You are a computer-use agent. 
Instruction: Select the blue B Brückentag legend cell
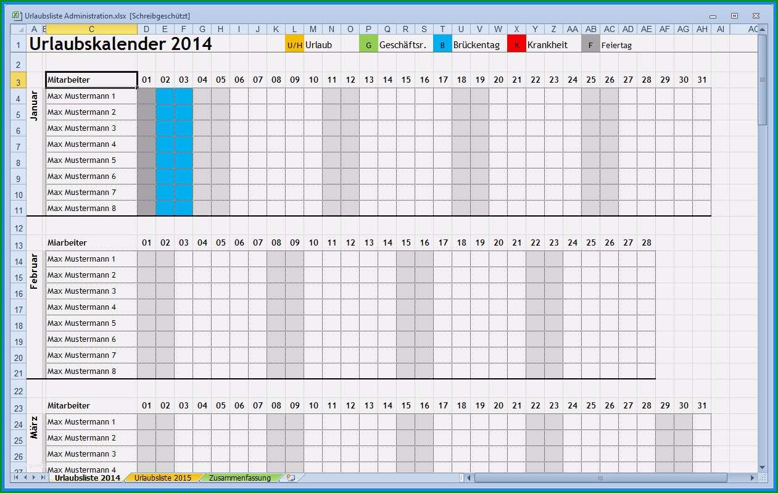point(443,44)
